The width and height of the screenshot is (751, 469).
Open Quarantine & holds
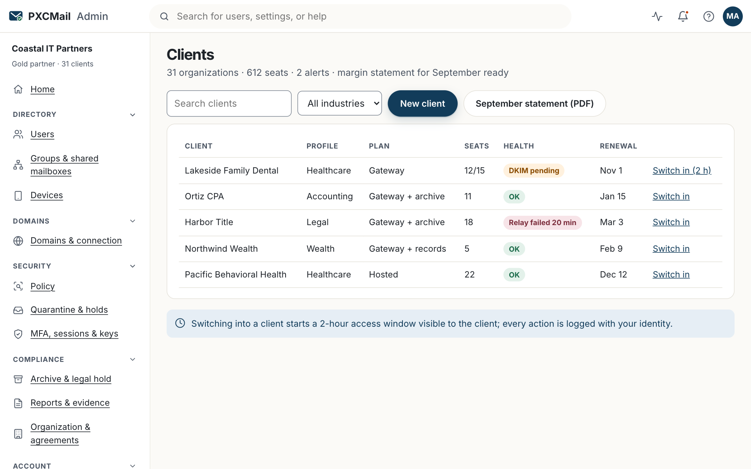click(x=69, y=310)
